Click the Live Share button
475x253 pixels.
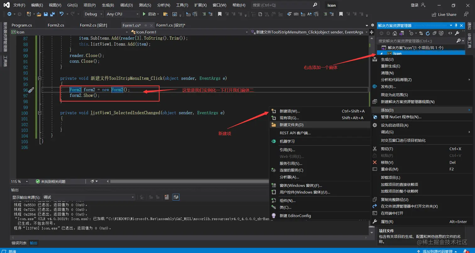point(444,14)
